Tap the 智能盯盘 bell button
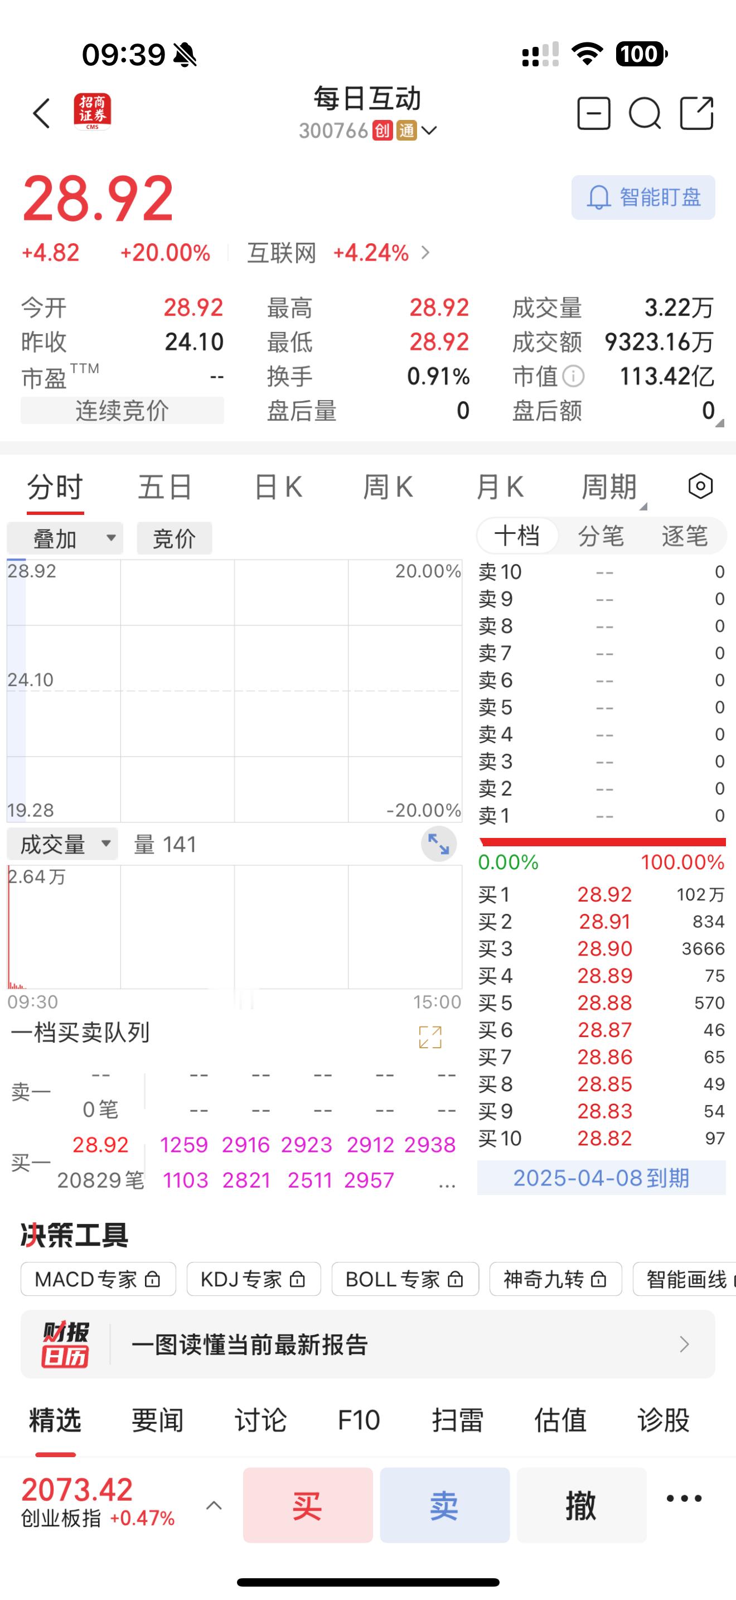Screen dimensions: 736x1600 tap(643, 197)
